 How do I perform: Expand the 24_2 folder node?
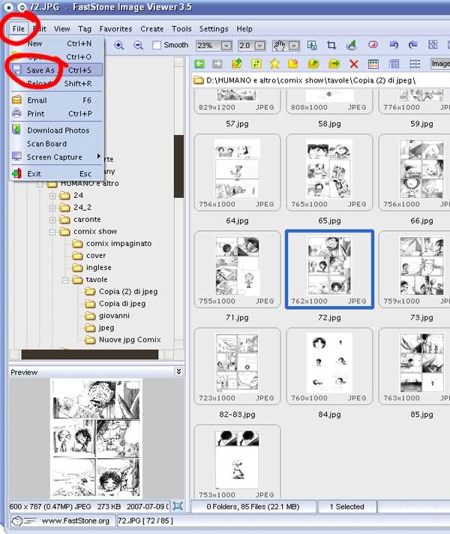point(52,208)
